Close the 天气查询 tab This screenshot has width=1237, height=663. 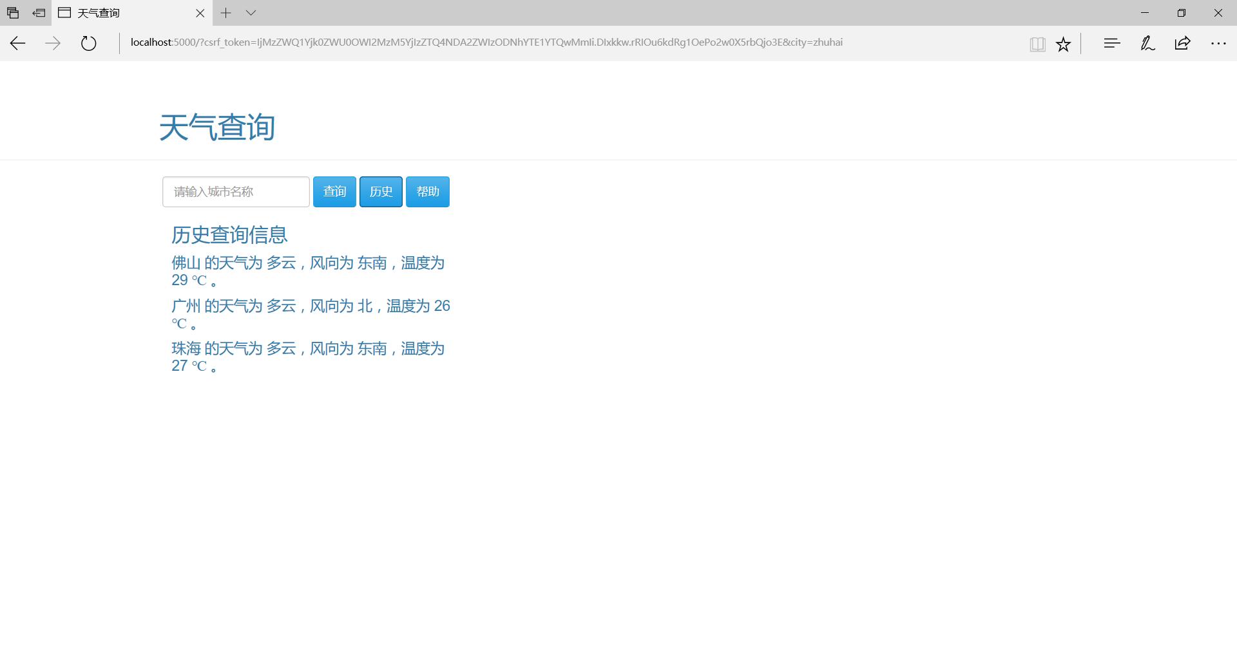pos(200,13)
